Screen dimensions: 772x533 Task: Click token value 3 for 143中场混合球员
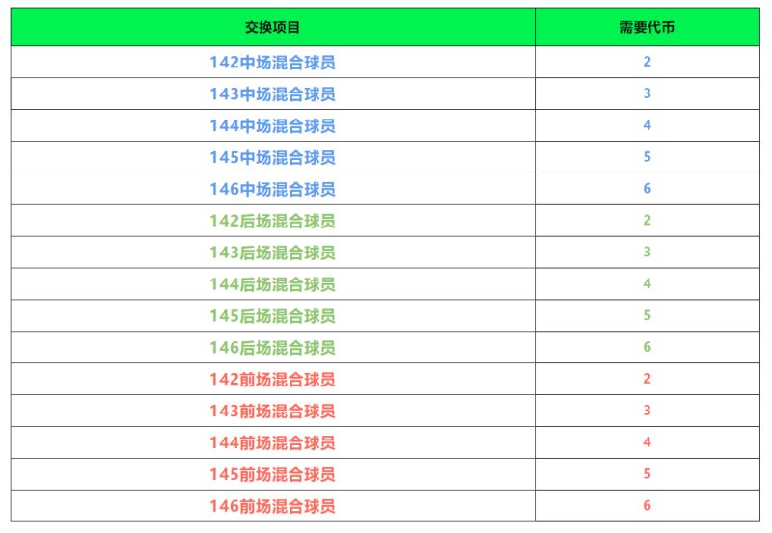[x=648, y=93]
